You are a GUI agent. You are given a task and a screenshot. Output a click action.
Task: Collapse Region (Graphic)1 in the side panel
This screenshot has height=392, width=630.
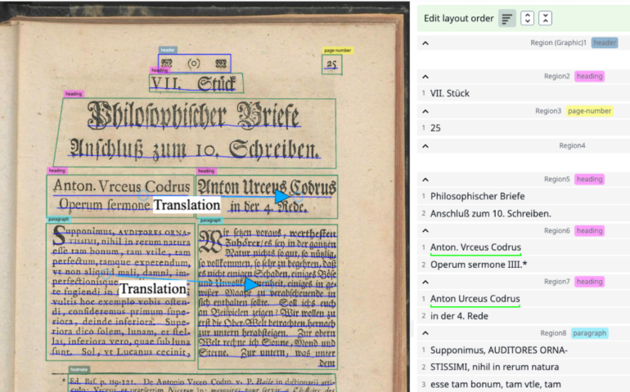point(425,42)
